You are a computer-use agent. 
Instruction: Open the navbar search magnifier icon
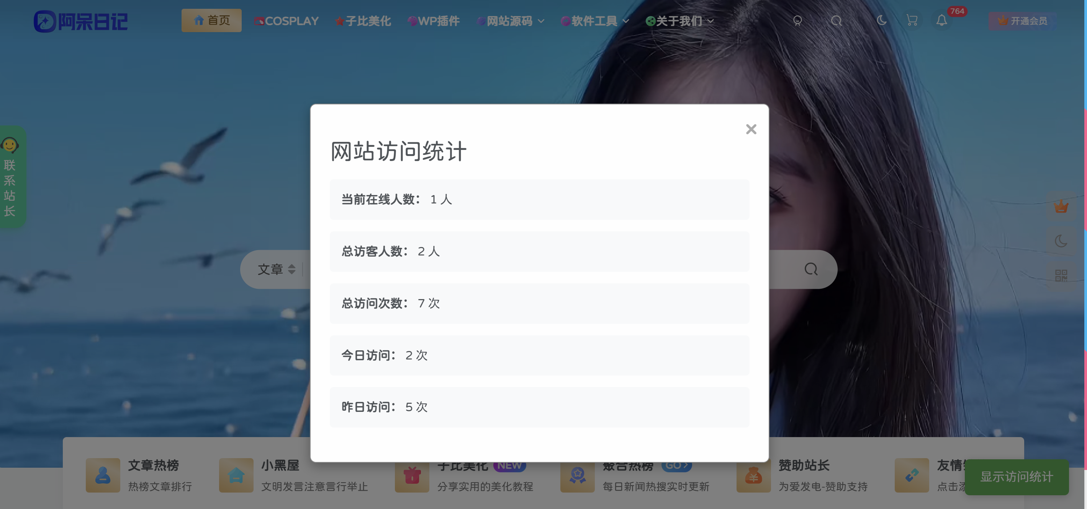pos(837,21)
